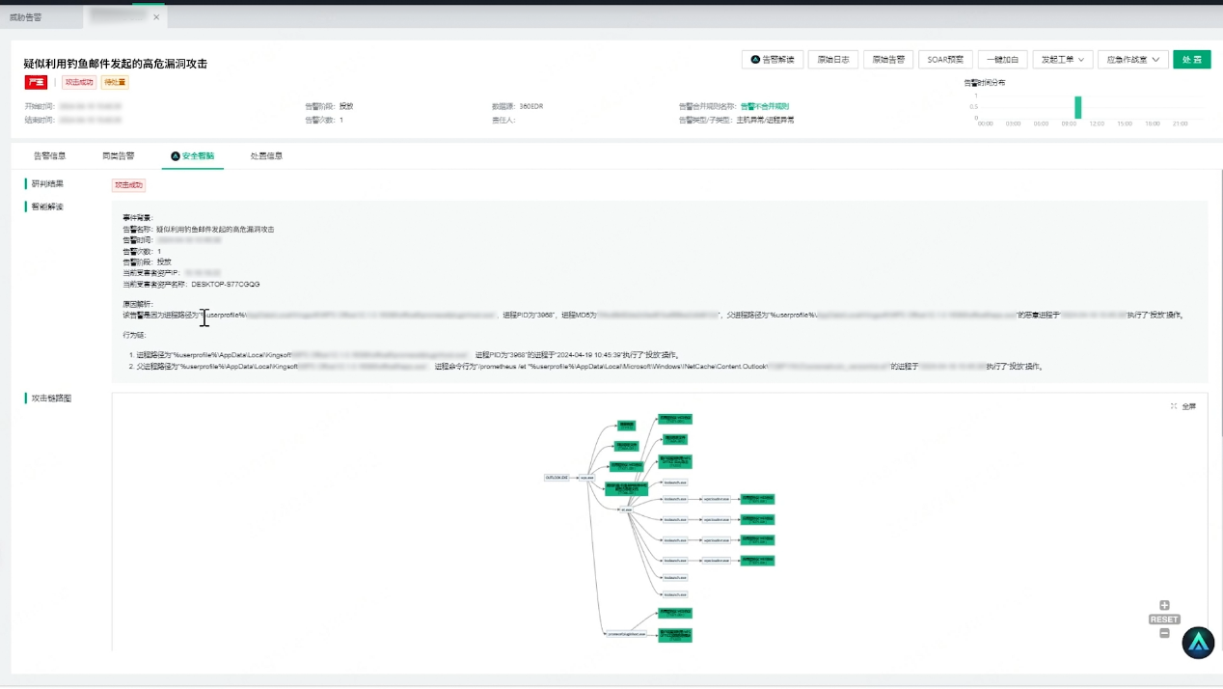Open the 原始日志 raw logs
Viewport: 1223px width, 689px height.
832,60
